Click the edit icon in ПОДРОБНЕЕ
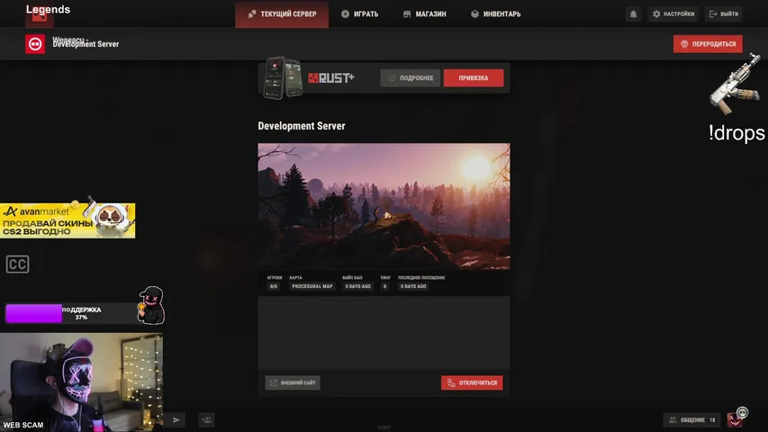The height and width of the screenshot is (432, 768). point(392,78)
